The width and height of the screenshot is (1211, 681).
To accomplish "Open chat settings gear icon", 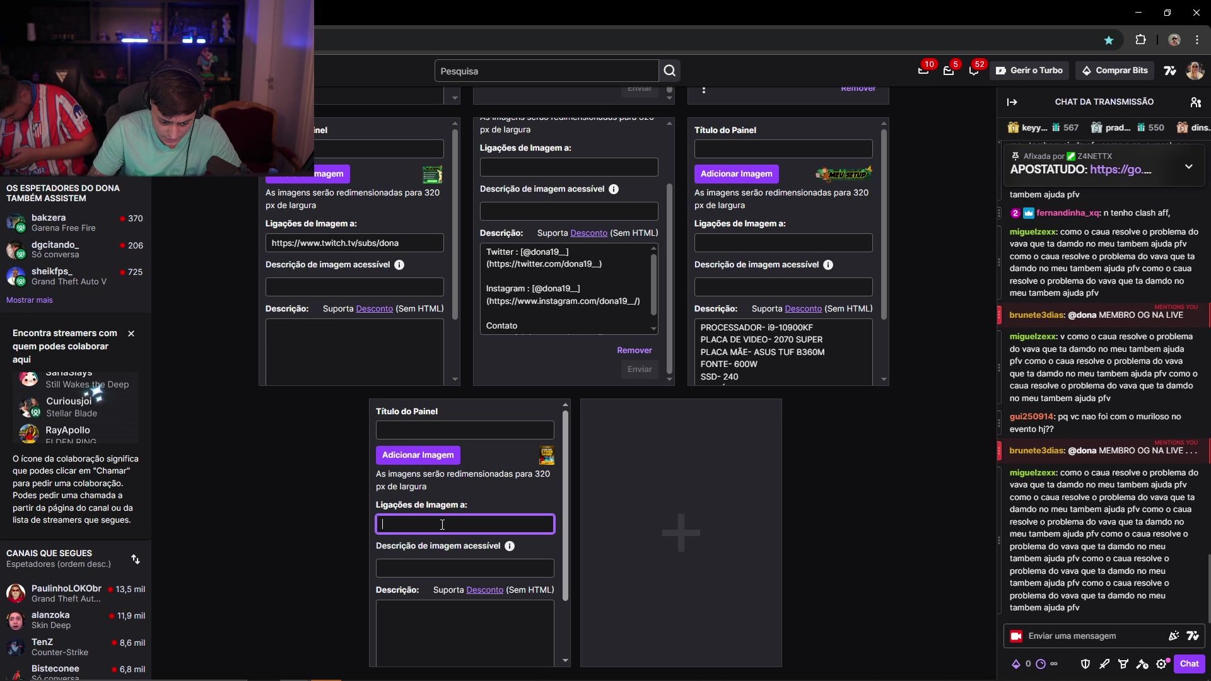I will [1162, 664].
